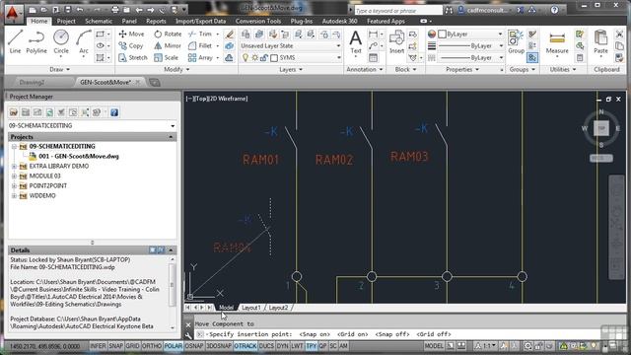631x355 pixels.
Task: Click the TOP face of the ViewCube
Action: 601,128
